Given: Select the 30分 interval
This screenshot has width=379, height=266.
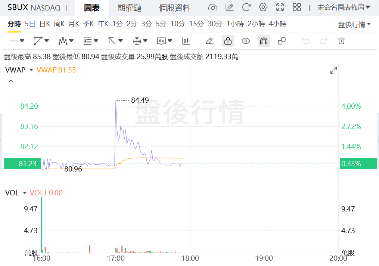Looking at the screenshot, I should (215, 24).
